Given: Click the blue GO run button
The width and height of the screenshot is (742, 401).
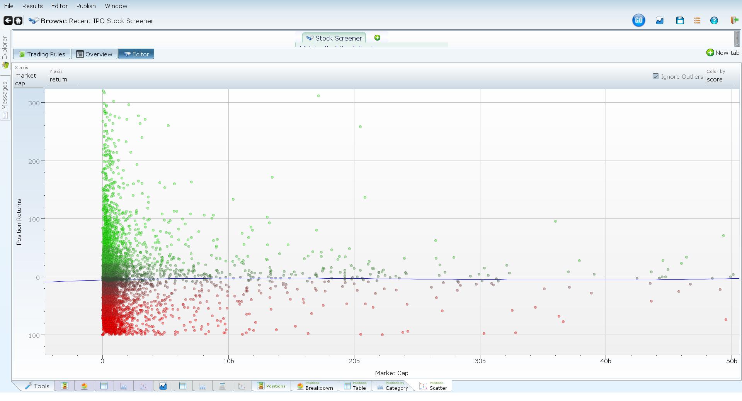Looking at the screenshot, I should point(638,20).
